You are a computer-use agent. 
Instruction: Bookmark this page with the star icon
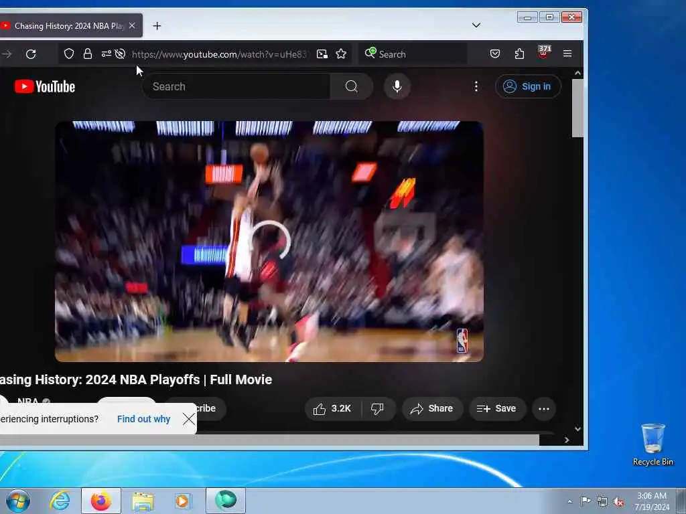pyautogui.click(x=341, y=54)
